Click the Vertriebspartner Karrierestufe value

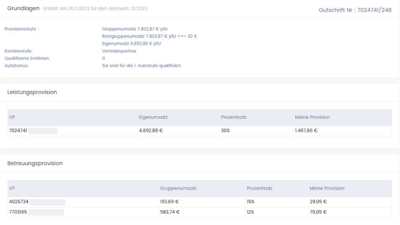(119, 51)
